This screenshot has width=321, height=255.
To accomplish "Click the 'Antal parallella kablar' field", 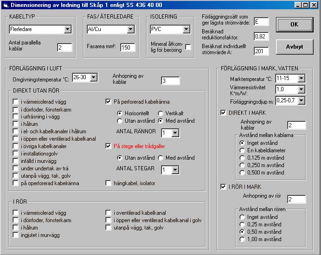I will 64,47.
